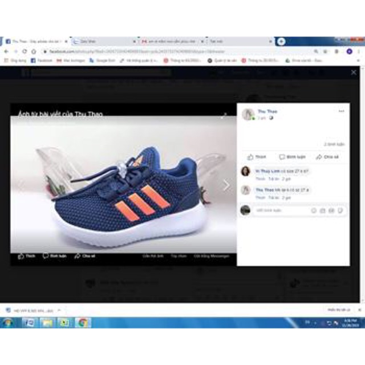Insert a GIF in the comment
The width and height of the screenshot is (365, 365).
(x=331, y=210)
